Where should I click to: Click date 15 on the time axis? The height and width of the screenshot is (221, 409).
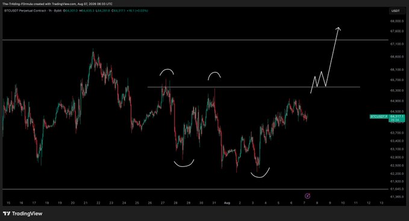[8, 203]
